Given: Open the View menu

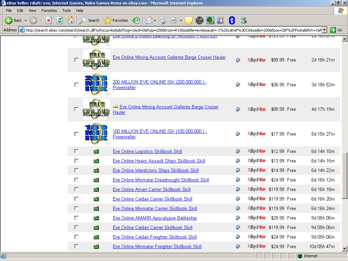Looking at the screenshot, I should point(32,11).
